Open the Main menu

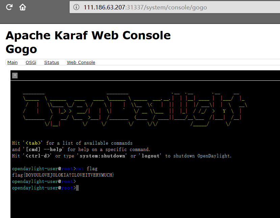pyautogui.click(x=12, y=62)
